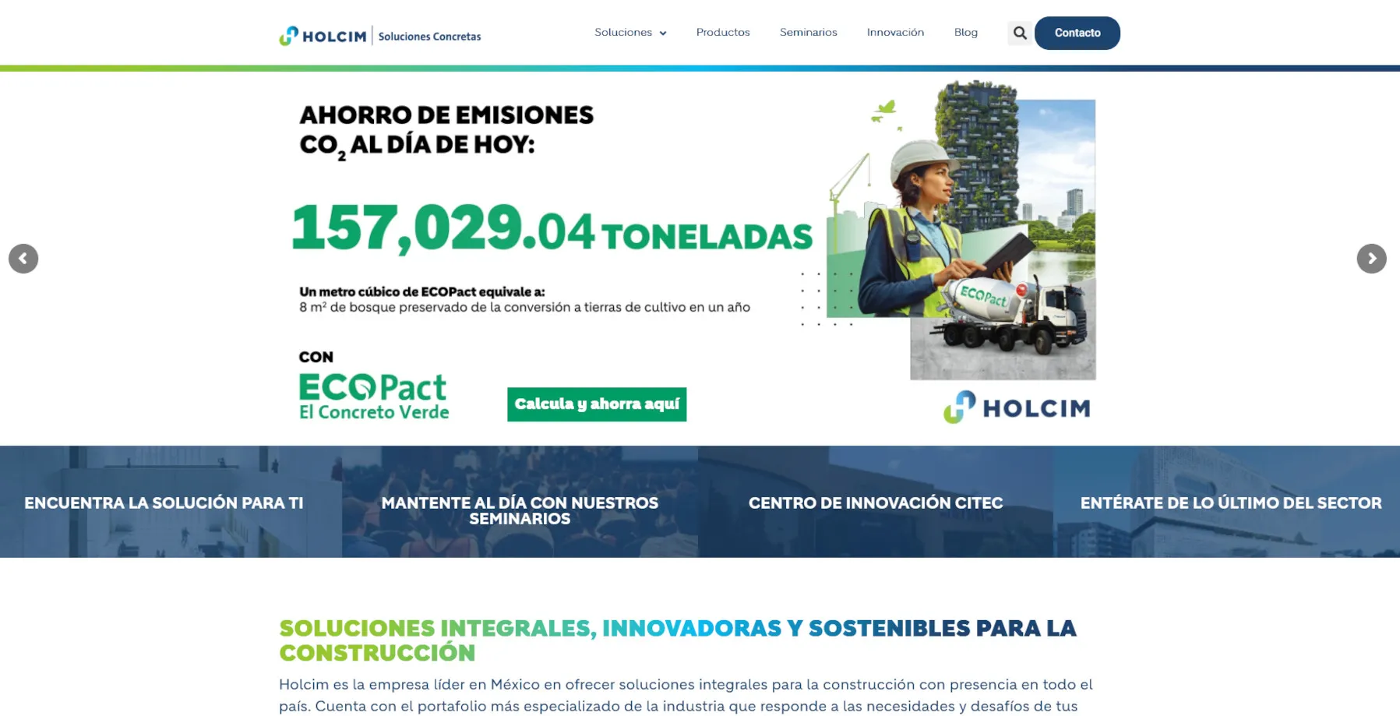Open the Blog menu item
Viewport: 1400px width, 716px height.
tap(966, 33)
